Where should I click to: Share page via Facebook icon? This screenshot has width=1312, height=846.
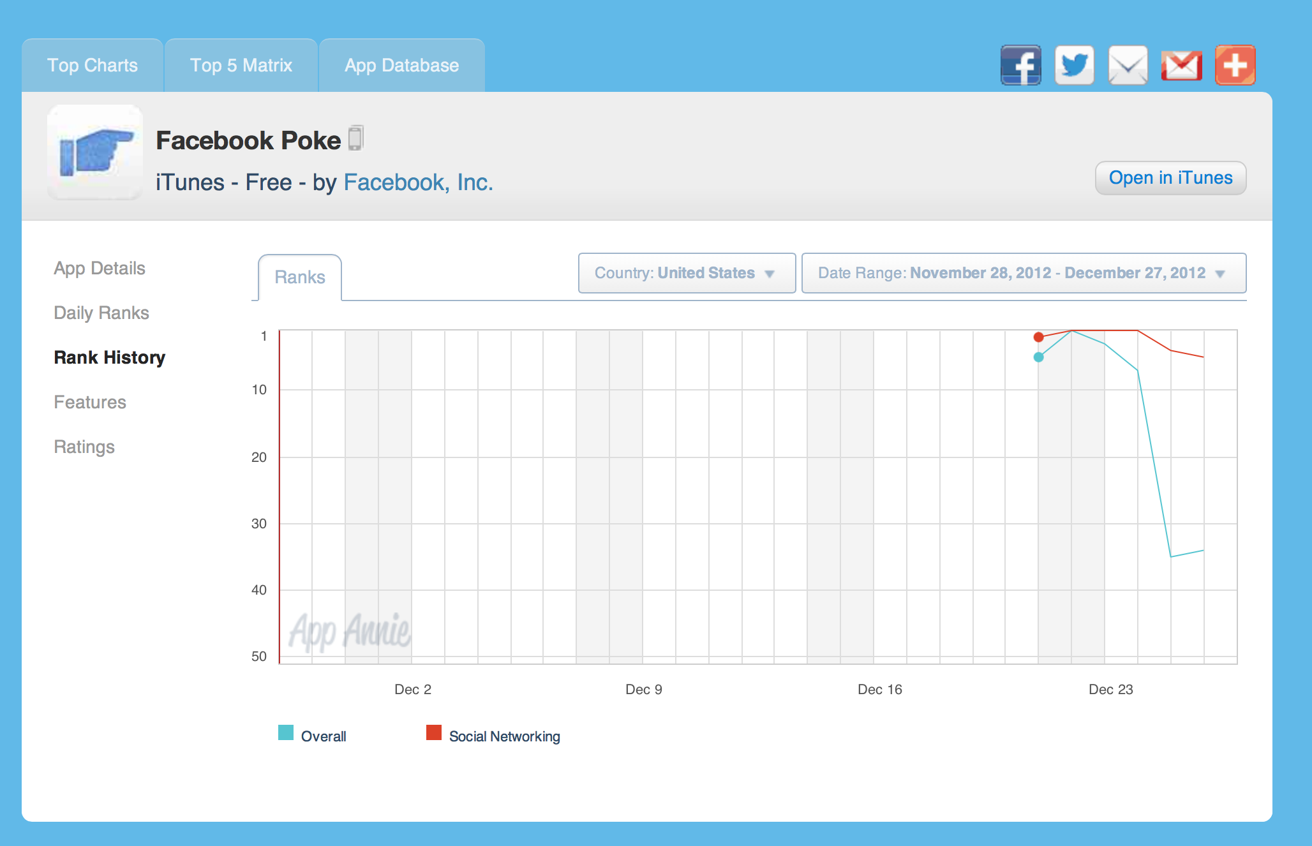[1020, 65]
